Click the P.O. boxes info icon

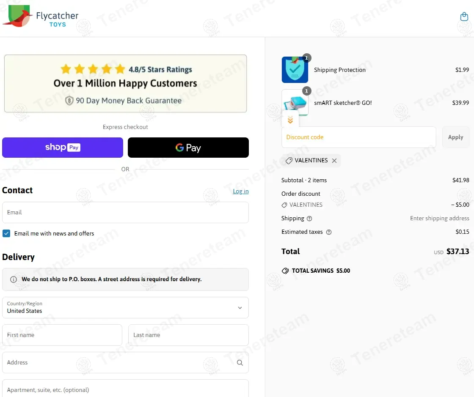13,279
